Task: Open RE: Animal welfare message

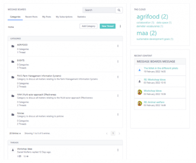Action: click(154, 102)
